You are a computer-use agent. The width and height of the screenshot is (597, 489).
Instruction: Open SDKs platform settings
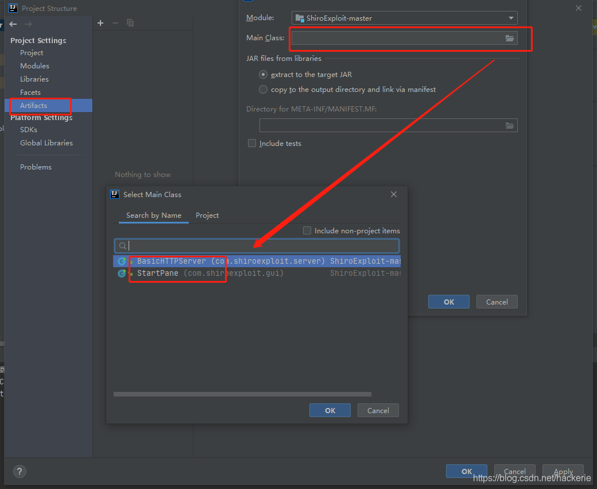tap(29, 130)
